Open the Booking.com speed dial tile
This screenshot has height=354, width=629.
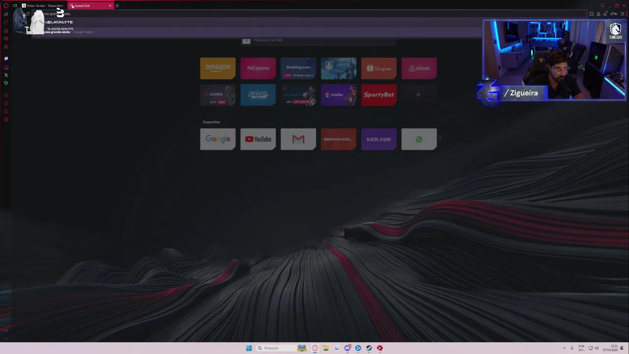(298, 68)
